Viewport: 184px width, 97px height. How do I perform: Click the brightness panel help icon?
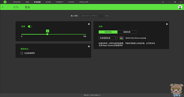point(89,24)
